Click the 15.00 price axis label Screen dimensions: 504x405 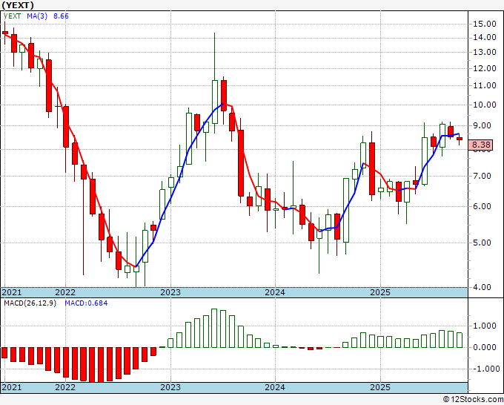485,24
